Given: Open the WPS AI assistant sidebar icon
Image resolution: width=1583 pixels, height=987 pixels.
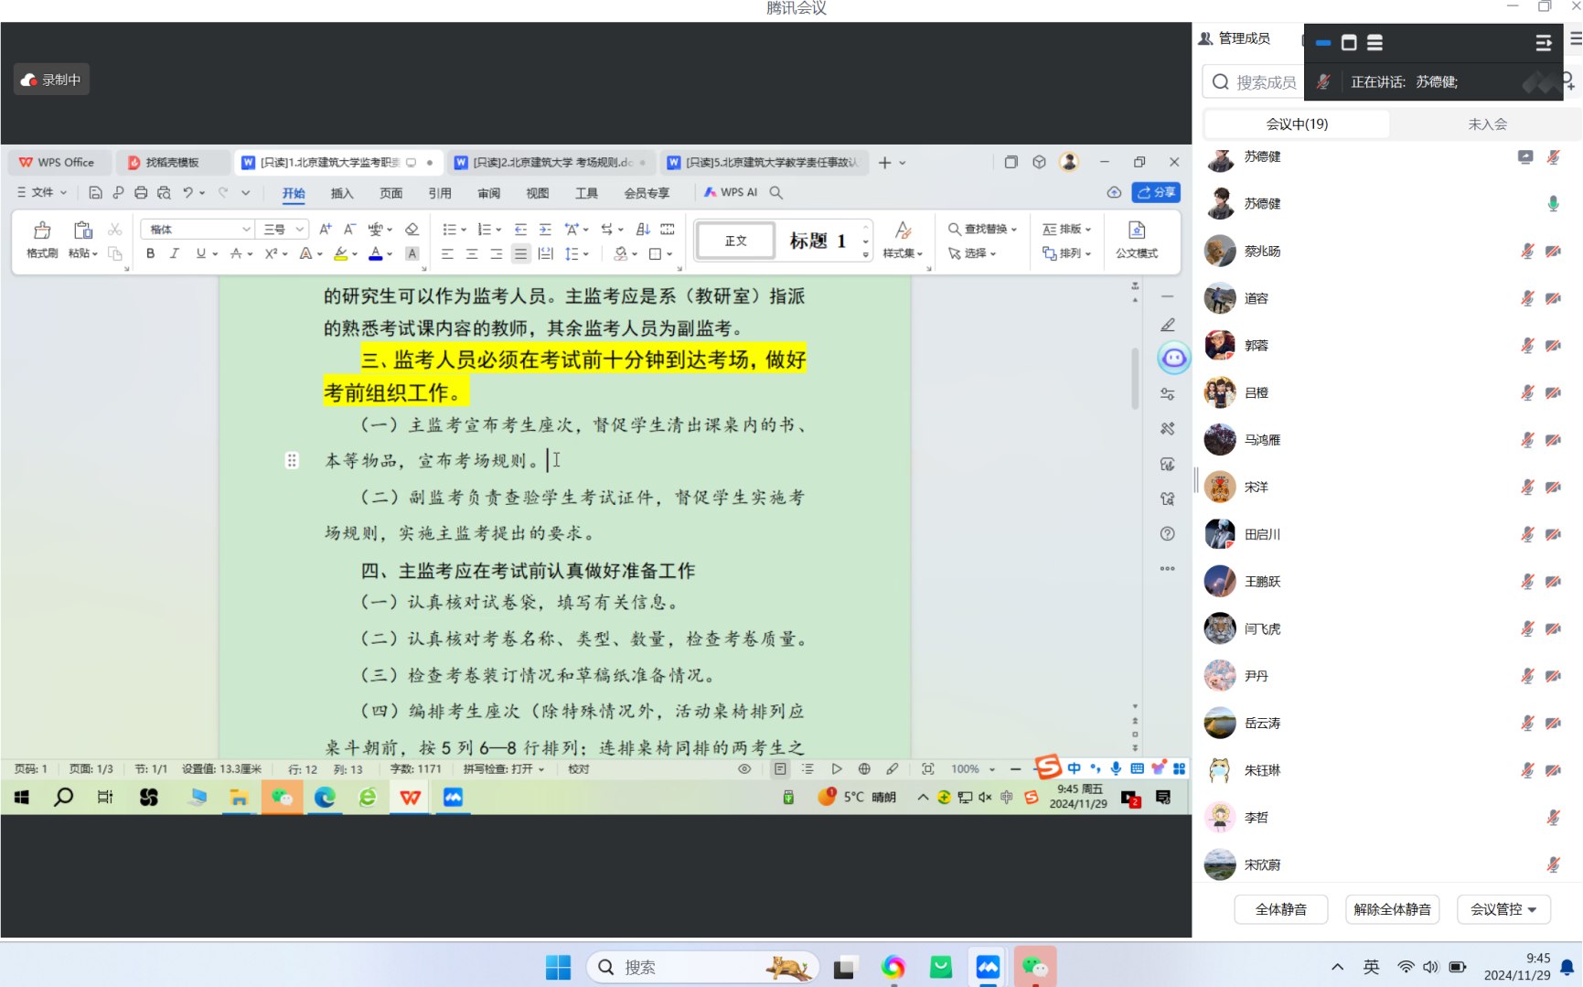Looking at the screenshot, I should [x=1173, y=358].
